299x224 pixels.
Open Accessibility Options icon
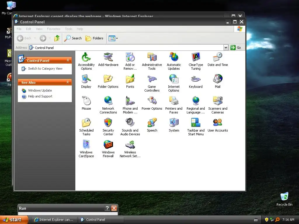point(86,61)
